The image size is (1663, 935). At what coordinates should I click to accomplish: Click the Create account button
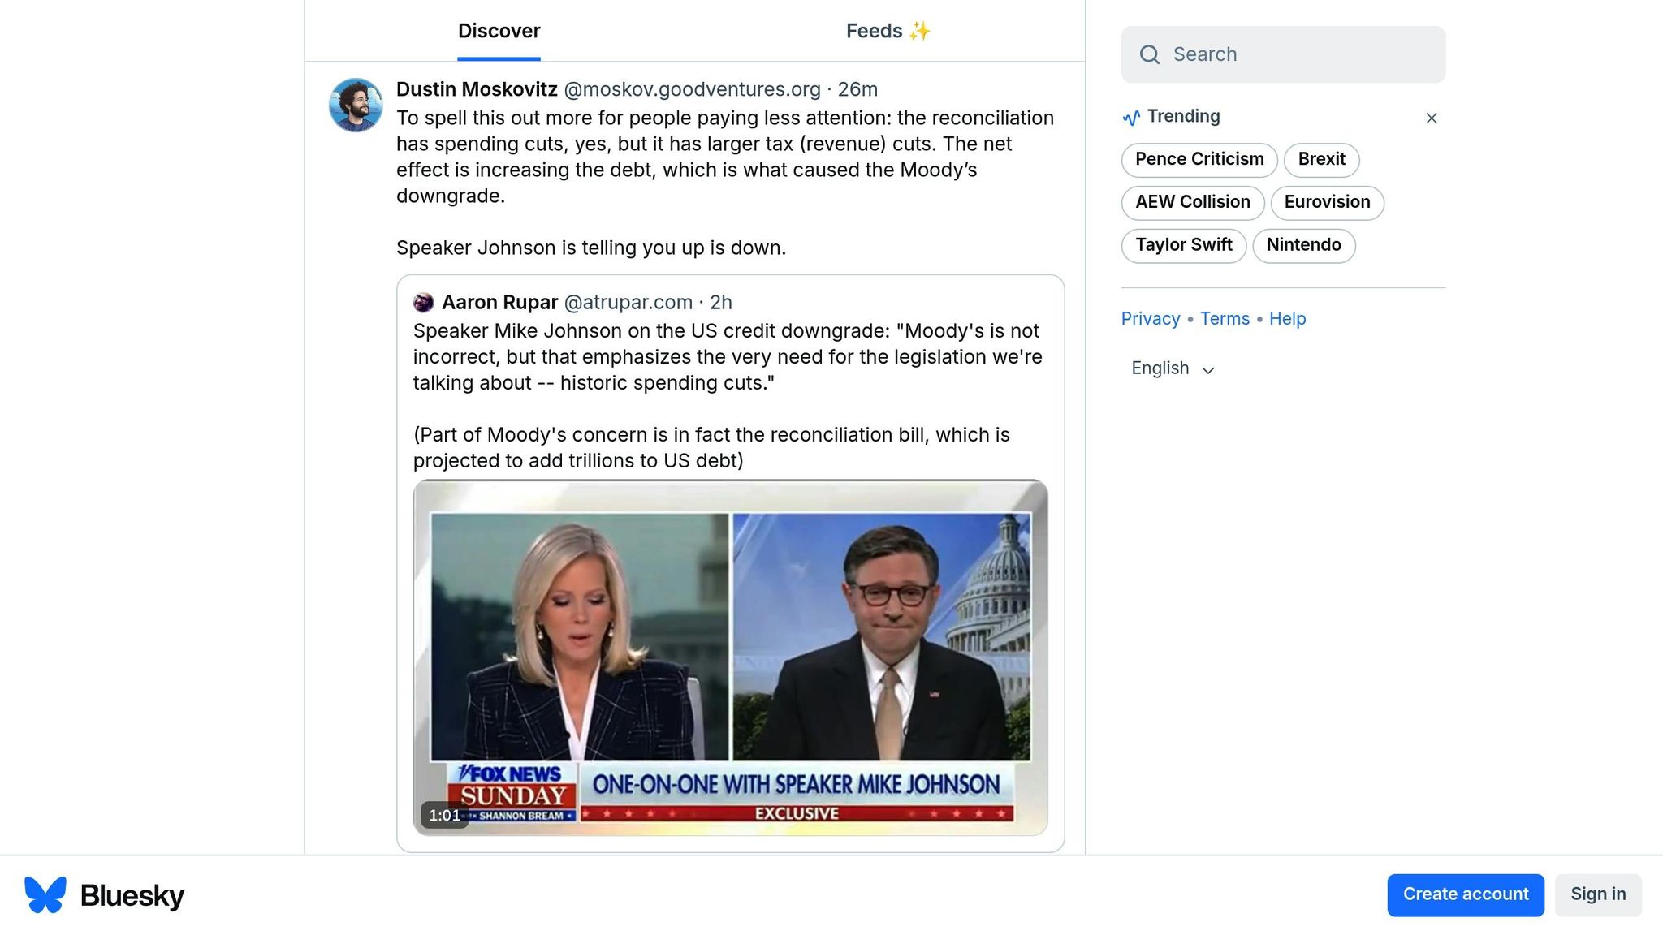tap(1465, 894)
